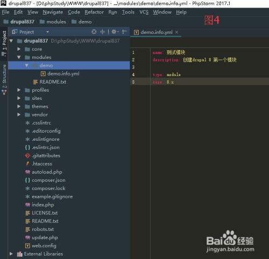The height and width of the screenshot is (259, 269).
Task: Select the index.php file icon
Action: tap(27, 205)
